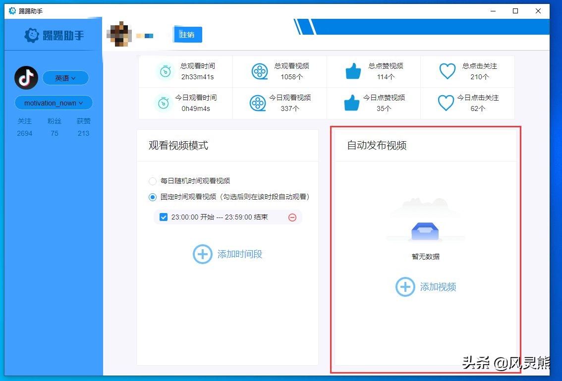The height and width of the screenshot is (381, 562).
Task: Click the thumbs-up icon beside 今日点赞视频
Action: coord(352,103)
